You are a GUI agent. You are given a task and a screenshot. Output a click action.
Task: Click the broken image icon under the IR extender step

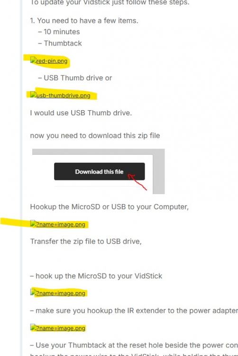pyautogui.click(x=33, y=328)
